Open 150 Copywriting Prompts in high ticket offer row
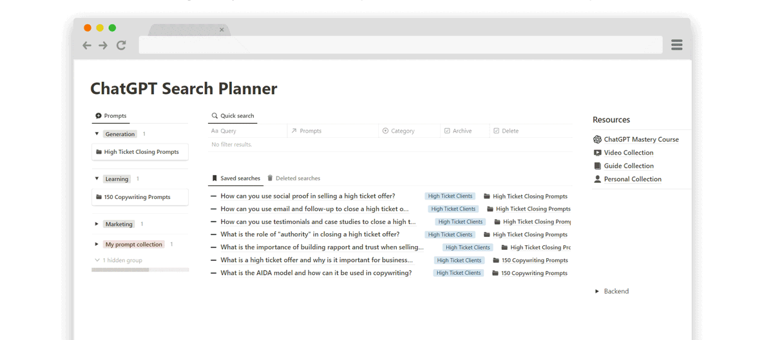This screenshot has height=340, width=773. [530, 260]
